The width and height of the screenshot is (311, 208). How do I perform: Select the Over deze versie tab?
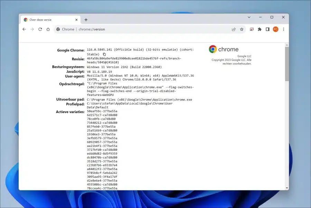coord(50,20)
